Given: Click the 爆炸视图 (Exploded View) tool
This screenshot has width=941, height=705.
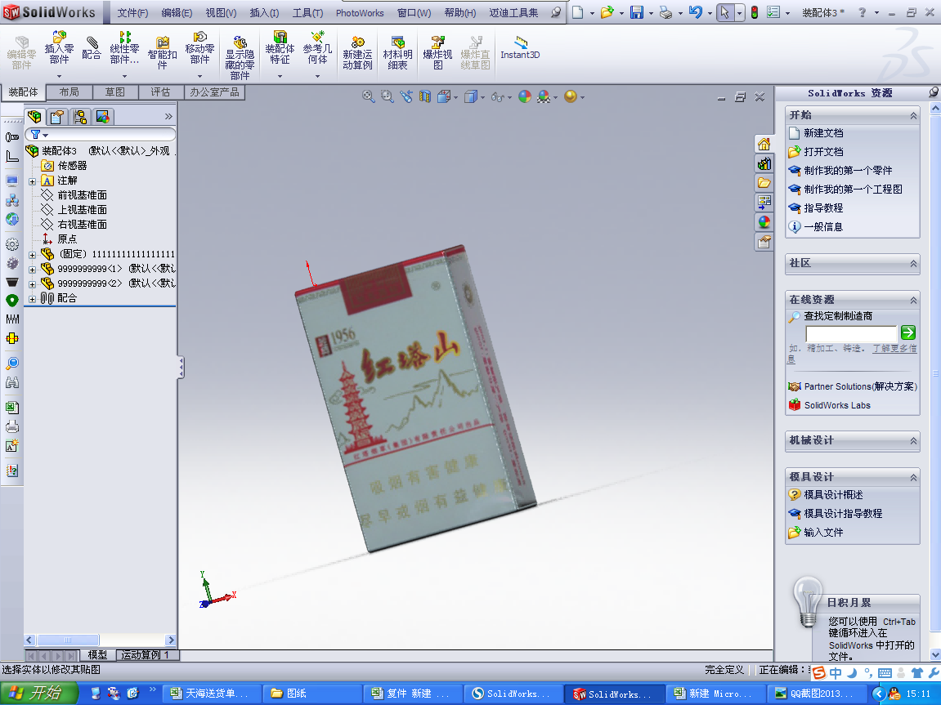Looking at the screenshot, I should pos(437,53).
